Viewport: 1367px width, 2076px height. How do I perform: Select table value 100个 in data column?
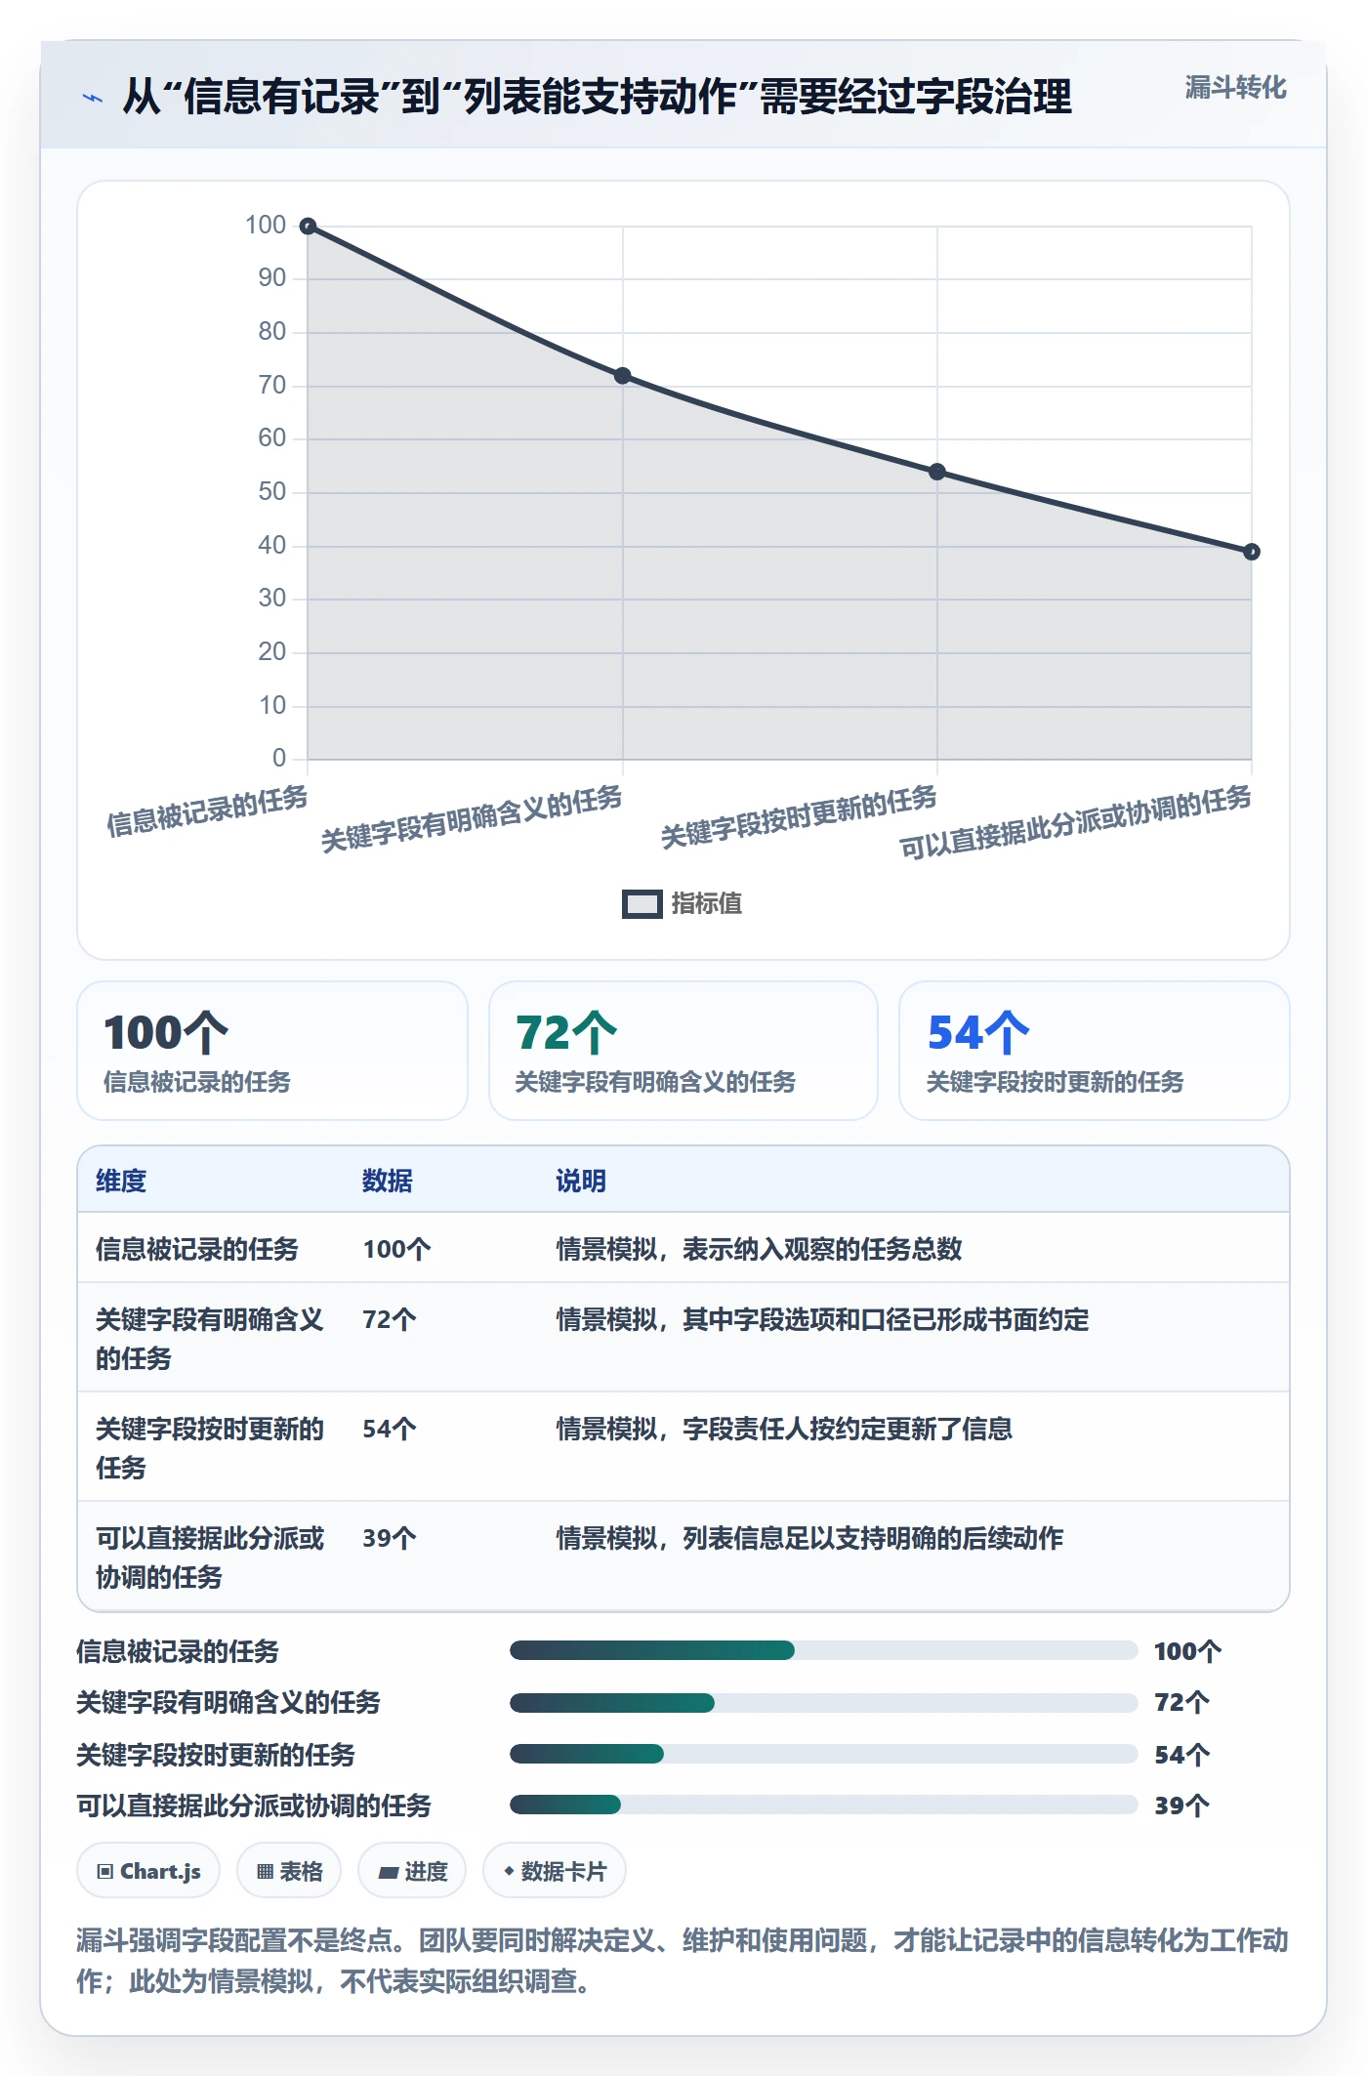[x=396, y=1249]
